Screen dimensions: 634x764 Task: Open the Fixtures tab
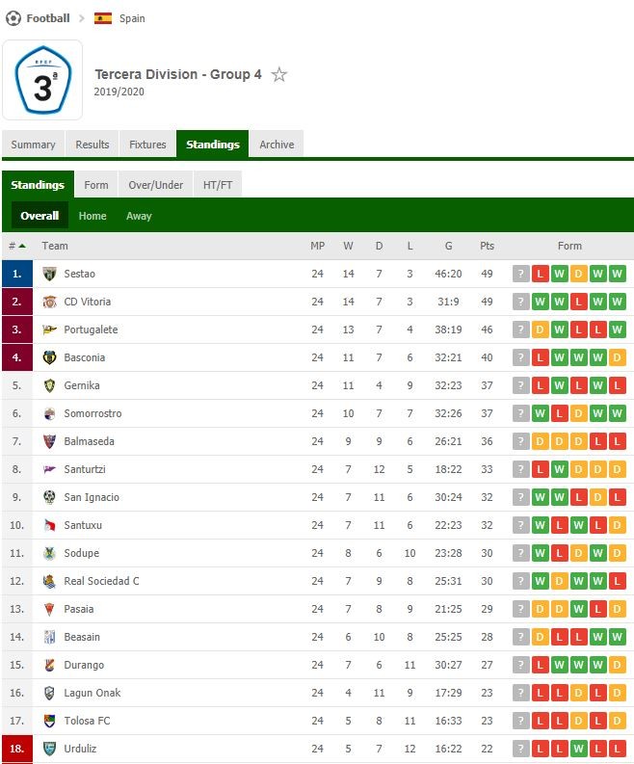pyautogui.click(x=147, y=145)
